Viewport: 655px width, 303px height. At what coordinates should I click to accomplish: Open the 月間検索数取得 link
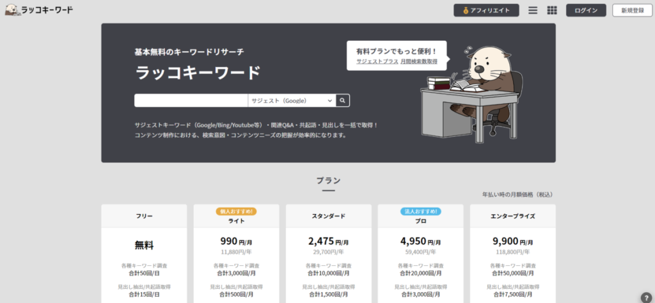[x=418, y=61]
